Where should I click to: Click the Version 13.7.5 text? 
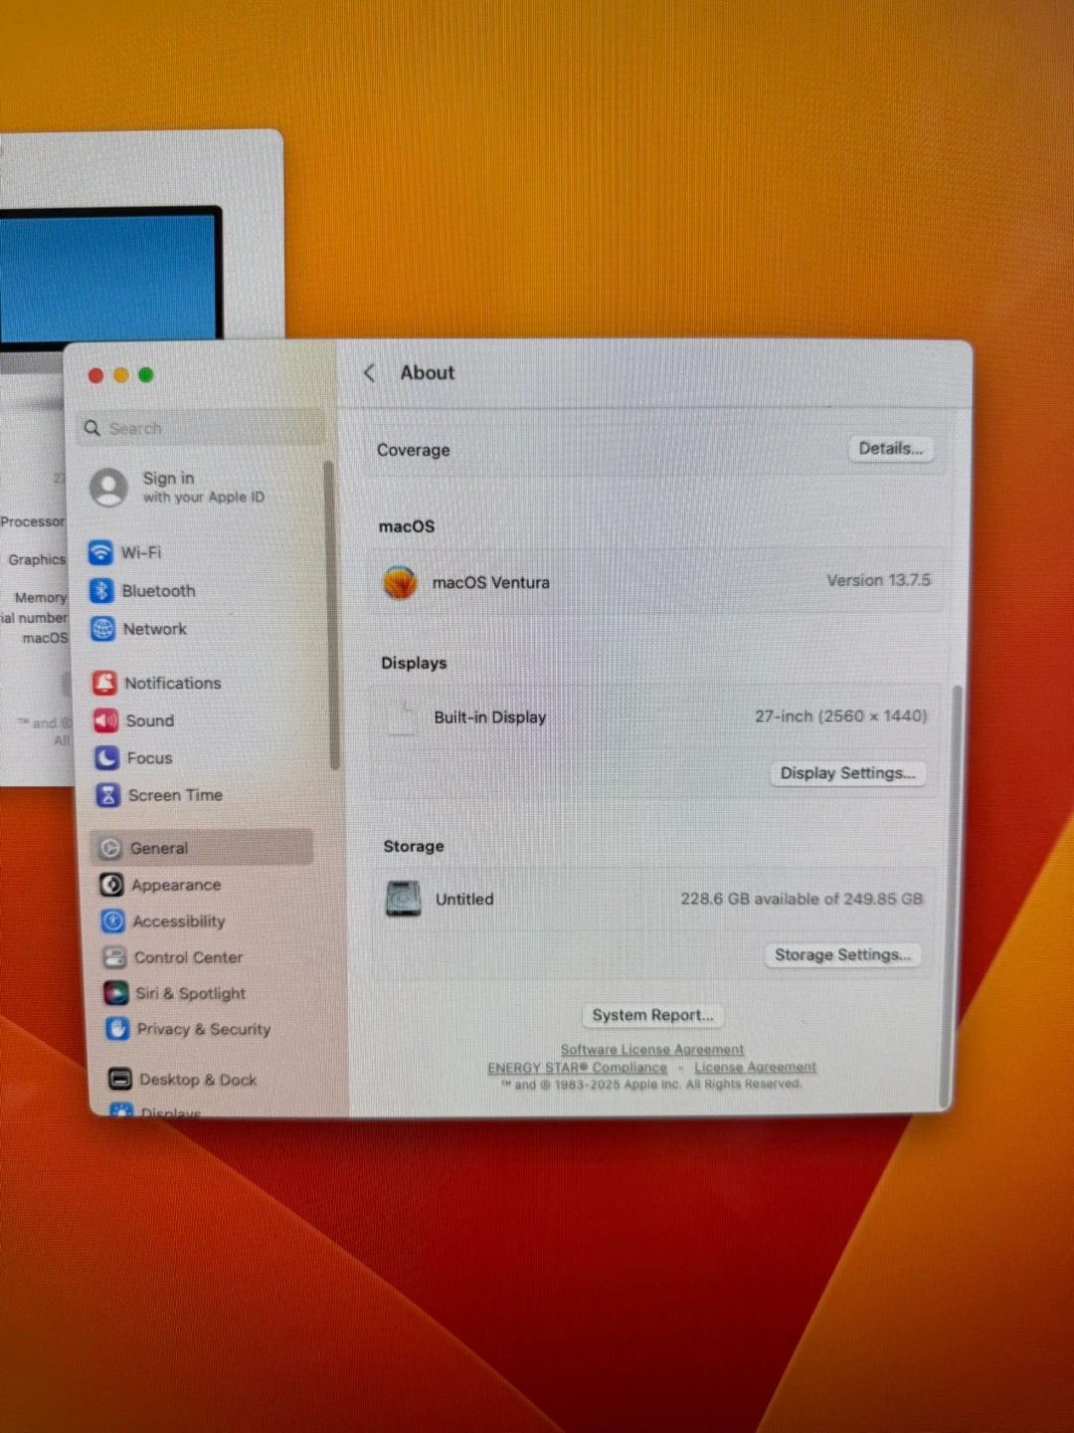tap(879, 580)
